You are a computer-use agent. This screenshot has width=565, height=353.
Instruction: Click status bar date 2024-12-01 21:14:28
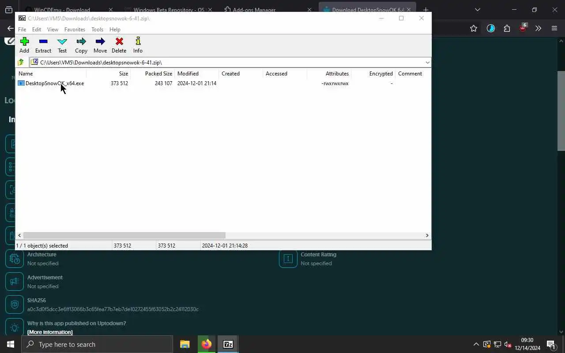click(225, 246)
